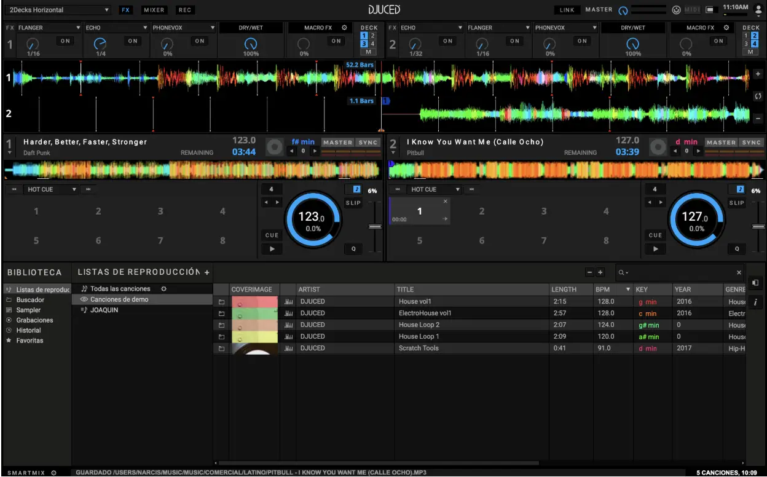Viewport: 767px width, 477px height.
Task: Open the info panel icon on right sidebar
Action: point(755,302)
